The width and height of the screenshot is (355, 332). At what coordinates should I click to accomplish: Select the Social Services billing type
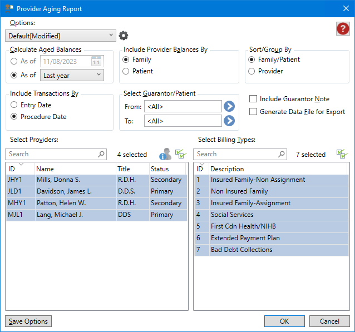click(232, 215)
